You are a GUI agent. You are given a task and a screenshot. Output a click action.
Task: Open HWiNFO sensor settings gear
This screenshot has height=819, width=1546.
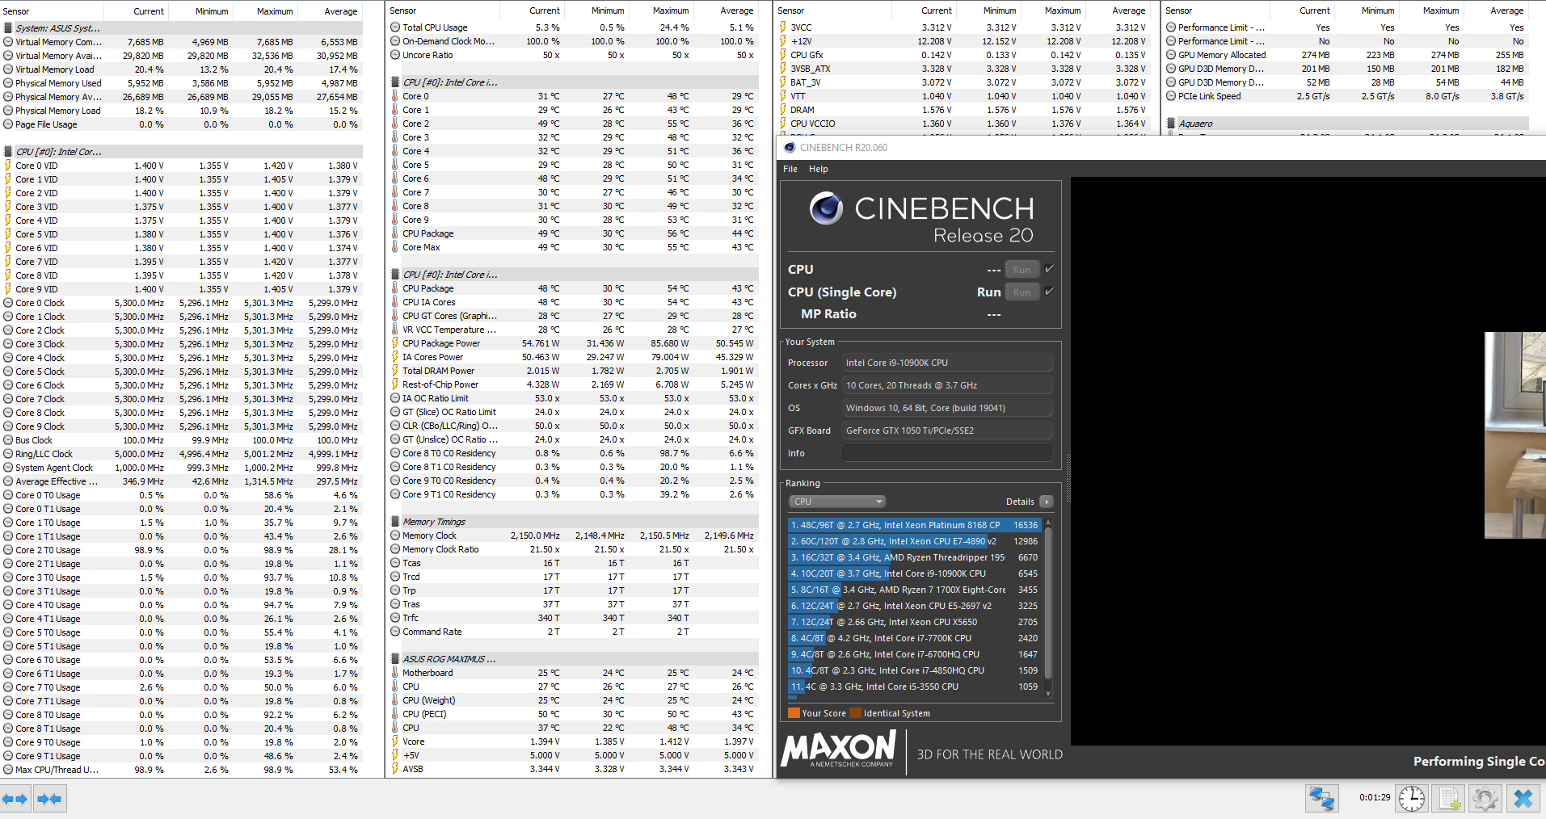point(1485,799)
